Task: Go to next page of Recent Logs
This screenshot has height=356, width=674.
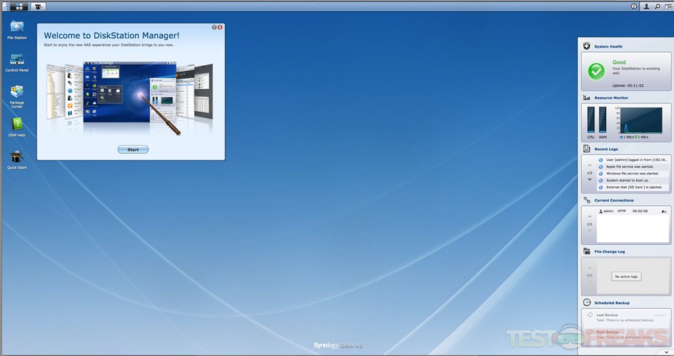Action: click(x=590, y=180)
